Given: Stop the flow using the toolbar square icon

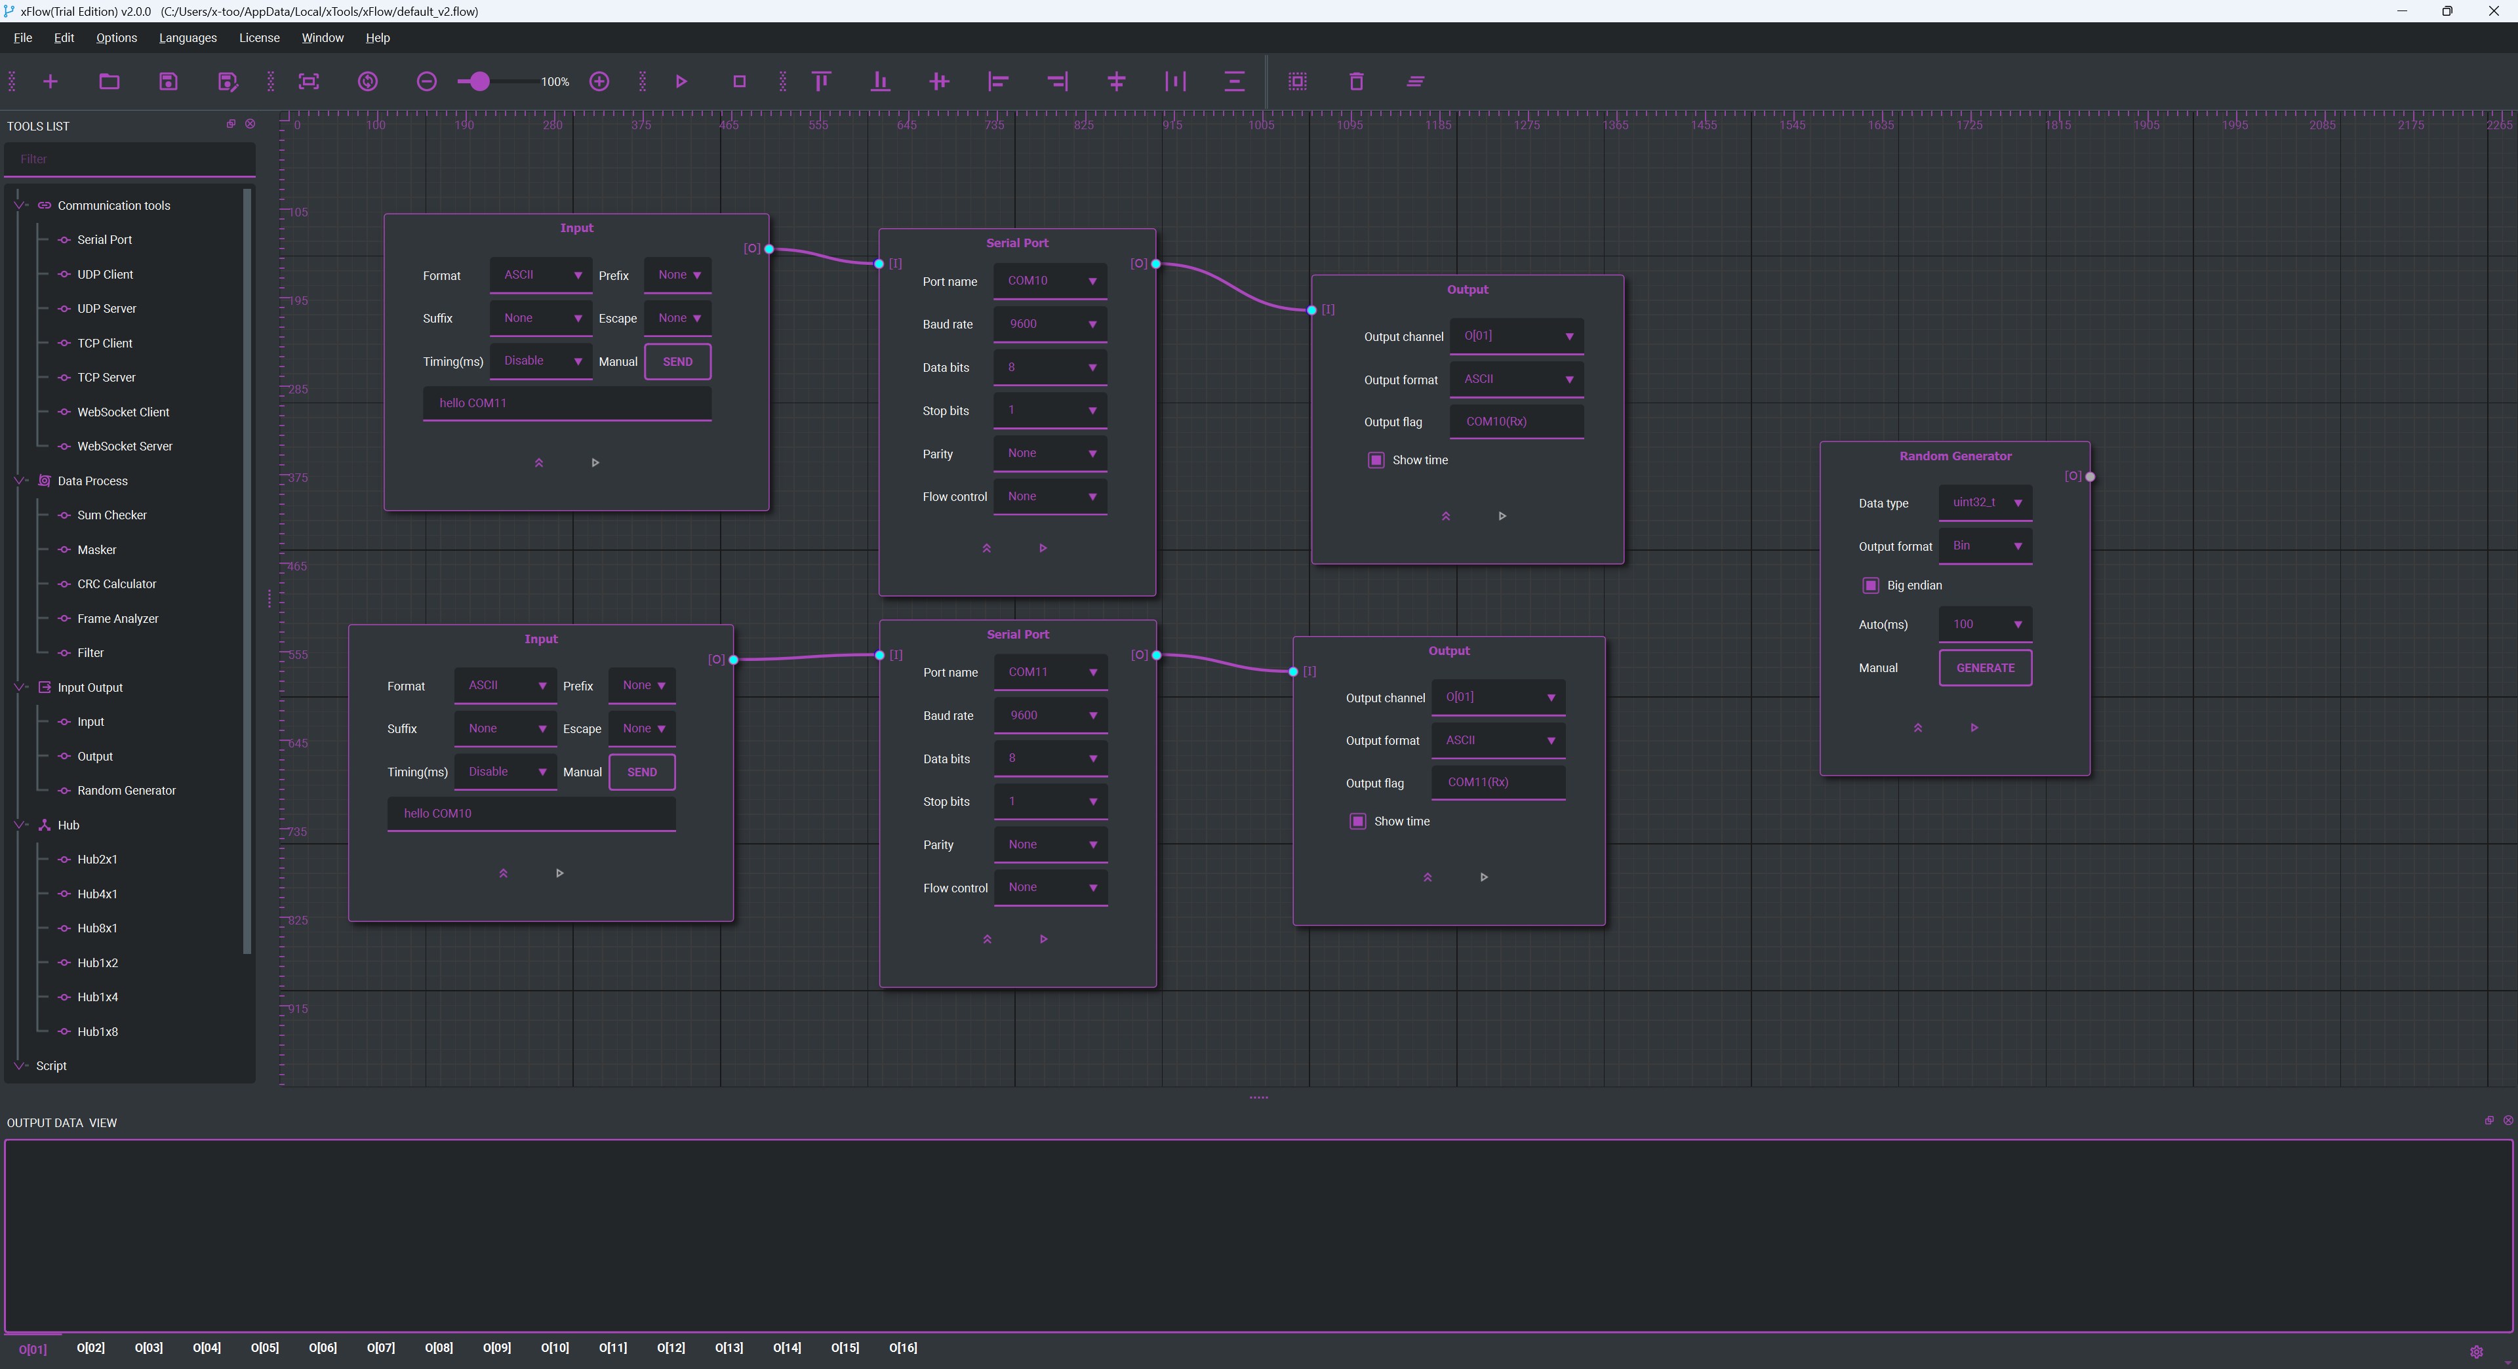Looking at the screenshot, I should point(739,82).
